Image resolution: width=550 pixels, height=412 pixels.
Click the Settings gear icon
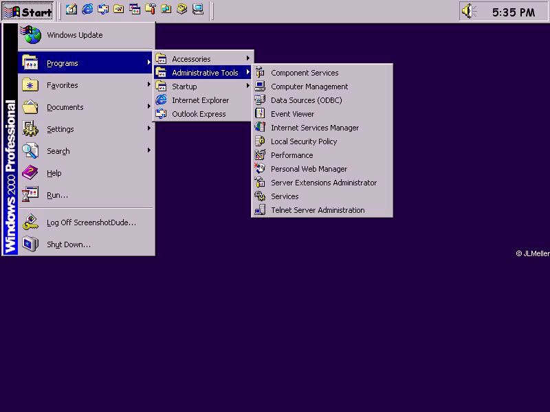coord(30,129)
